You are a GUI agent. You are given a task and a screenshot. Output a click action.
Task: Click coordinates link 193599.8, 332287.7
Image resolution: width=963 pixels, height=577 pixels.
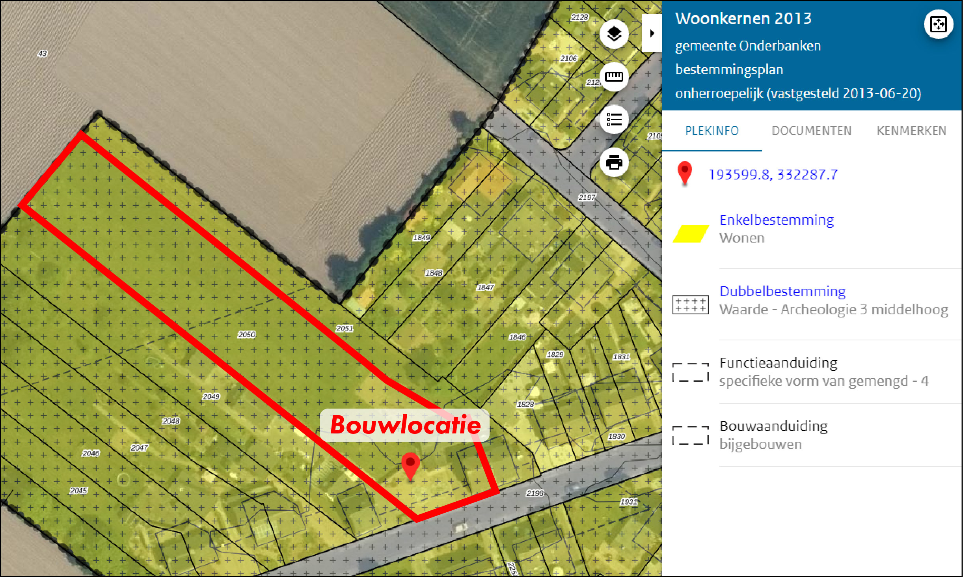click(773, 175)
